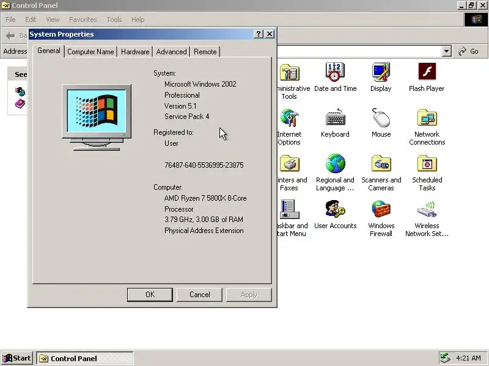
Task: Open Scheduled Tasks icon
Action: (427, 163)
